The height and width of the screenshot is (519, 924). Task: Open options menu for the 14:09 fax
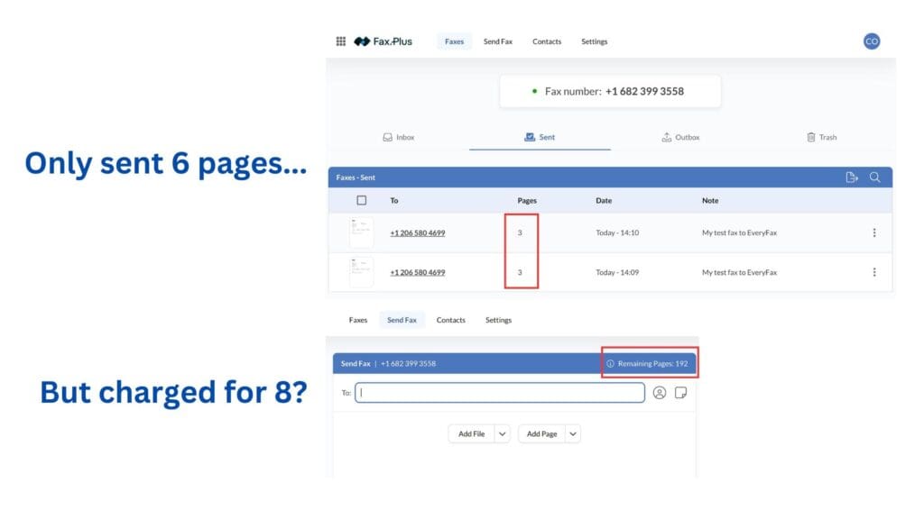click(873, 272)
